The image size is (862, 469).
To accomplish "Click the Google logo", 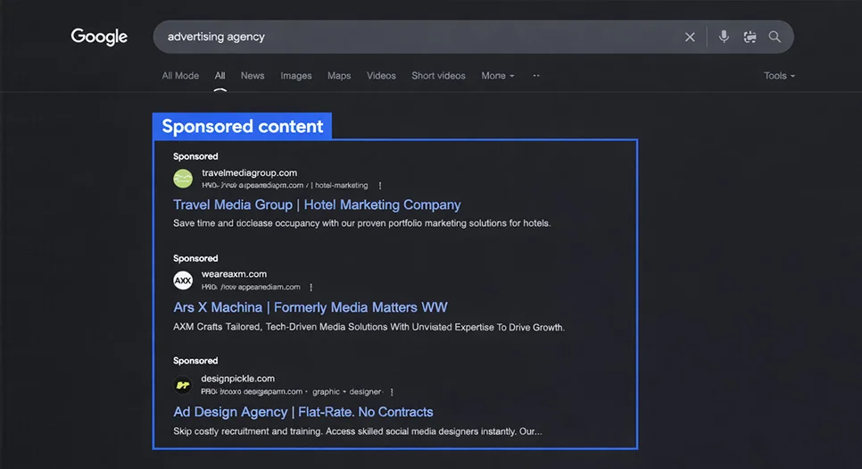I will coord(99,37).
